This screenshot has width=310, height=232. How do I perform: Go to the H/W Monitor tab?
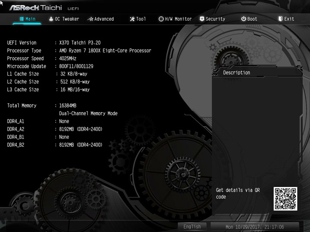(x=178, y=19)
